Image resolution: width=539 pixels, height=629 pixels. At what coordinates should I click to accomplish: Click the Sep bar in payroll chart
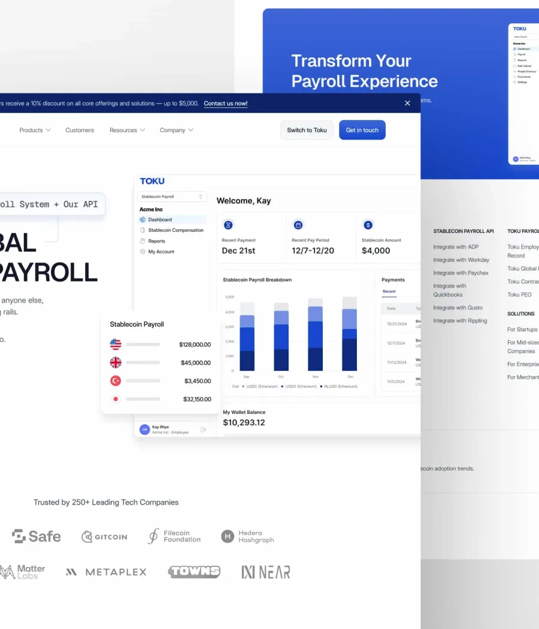[247, 337]
